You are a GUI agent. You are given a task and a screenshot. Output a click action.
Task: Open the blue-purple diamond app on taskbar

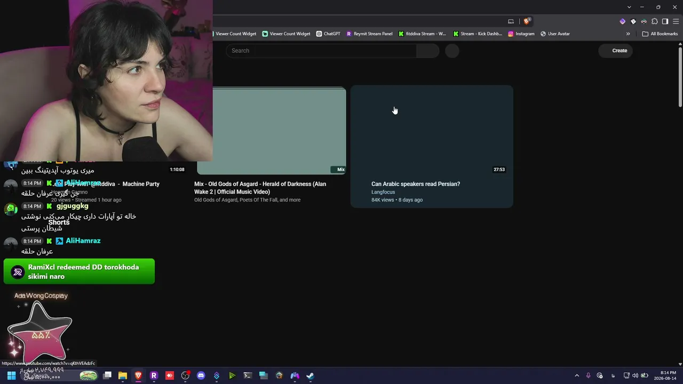pos(216,375)
